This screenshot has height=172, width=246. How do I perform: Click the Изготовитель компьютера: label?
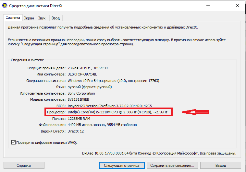pos(43,93)
